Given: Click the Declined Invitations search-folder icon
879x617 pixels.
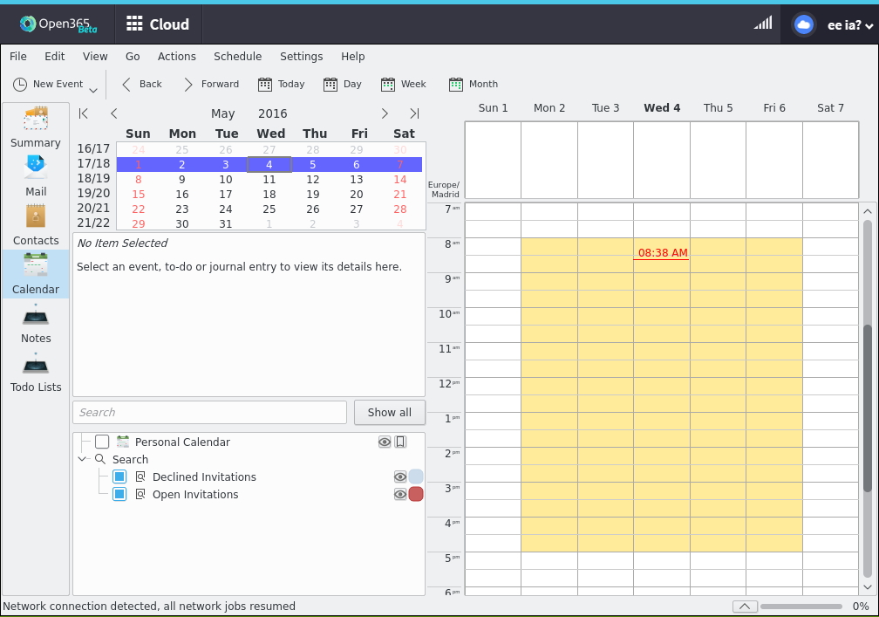Looking at the screenshot, I should point(140,476).
